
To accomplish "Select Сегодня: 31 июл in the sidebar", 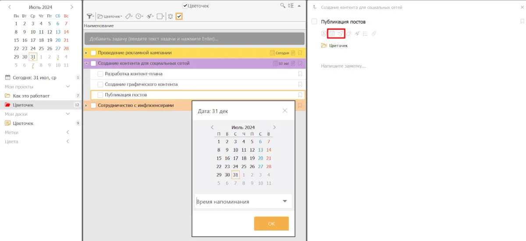I will coord(34,78).
